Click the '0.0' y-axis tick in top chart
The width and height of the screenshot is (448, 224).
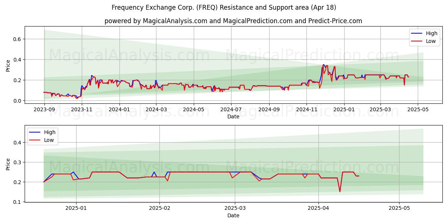[18, 101]
